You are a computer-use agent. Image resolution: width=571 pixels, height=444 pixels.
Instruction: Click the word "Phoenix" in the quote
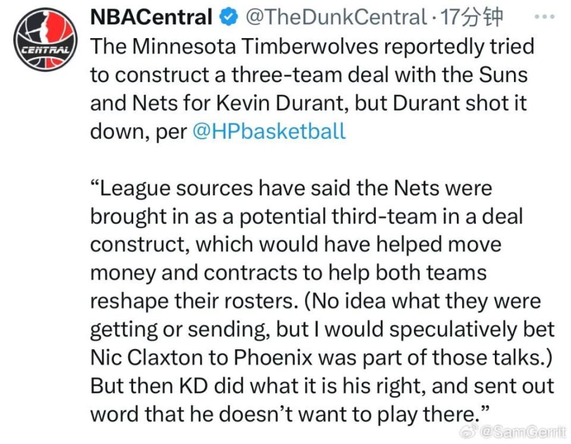coord(273,357)
